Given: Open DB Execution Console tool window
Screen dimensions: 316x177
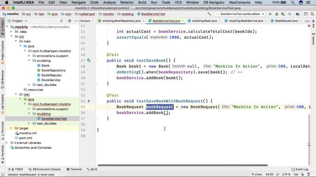Looking at the screenshot, I should pyautogui.click(x=44, y=169).
